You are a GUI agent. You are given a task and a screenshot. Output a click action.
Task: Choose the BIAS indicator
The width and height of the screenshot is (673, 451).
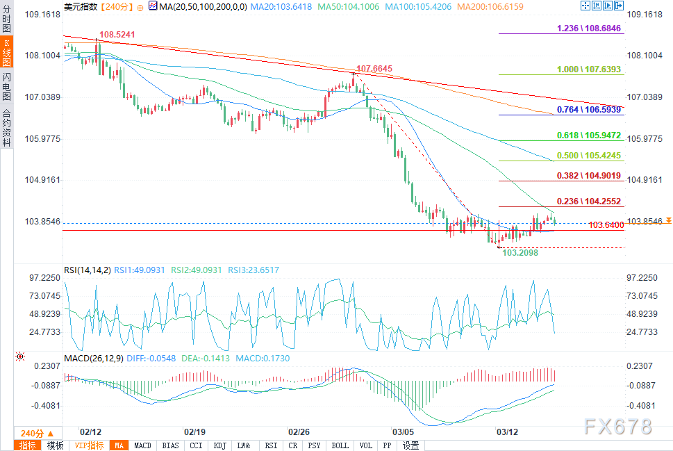coord(170,445)
